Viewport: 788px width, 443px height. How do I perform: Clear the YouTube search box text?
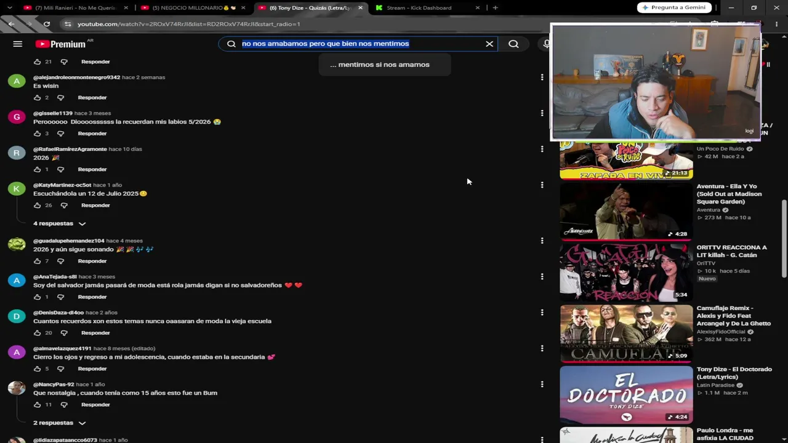[x=489, y=44]
